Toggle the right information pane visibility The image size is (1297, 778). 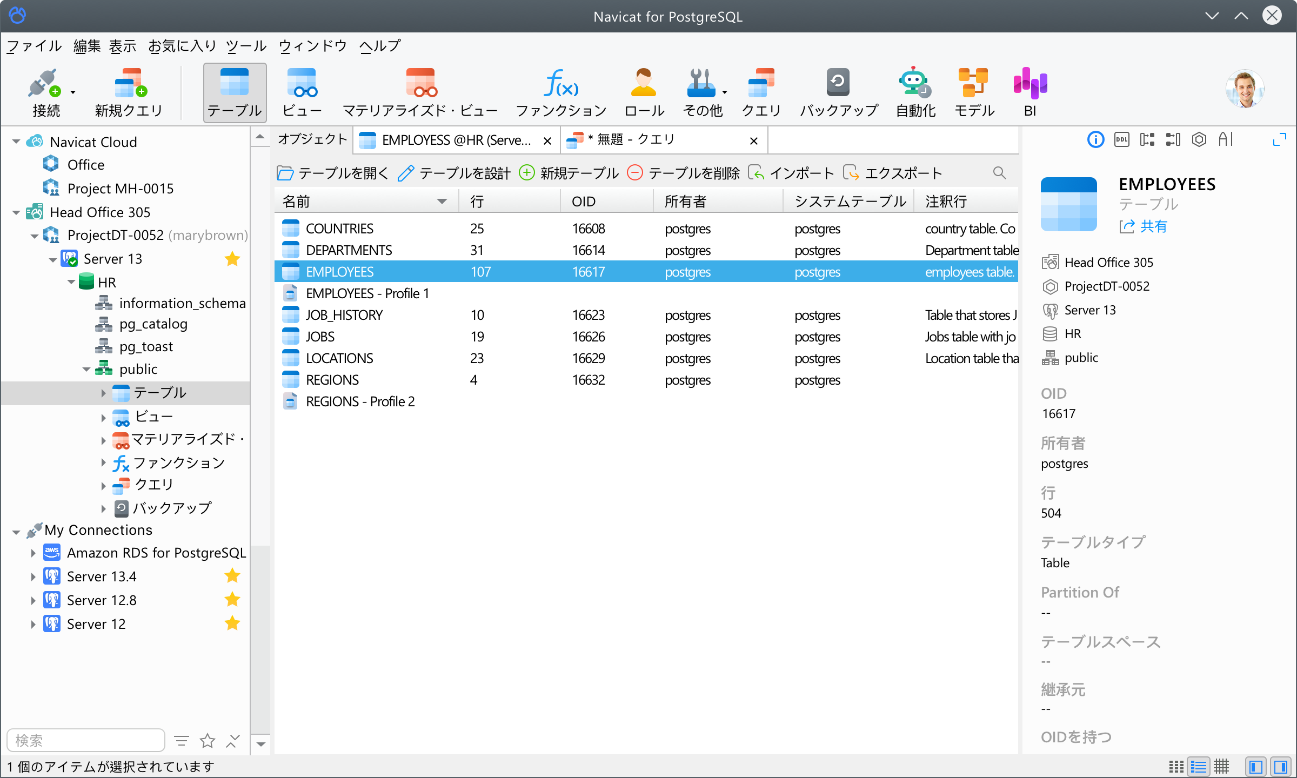tap(1280, 767)
